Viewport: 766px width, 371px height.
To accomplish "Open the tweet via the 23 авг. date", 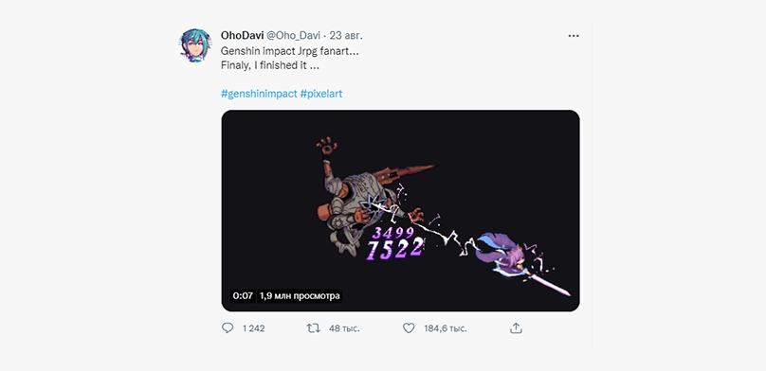I will pos(346,36).
